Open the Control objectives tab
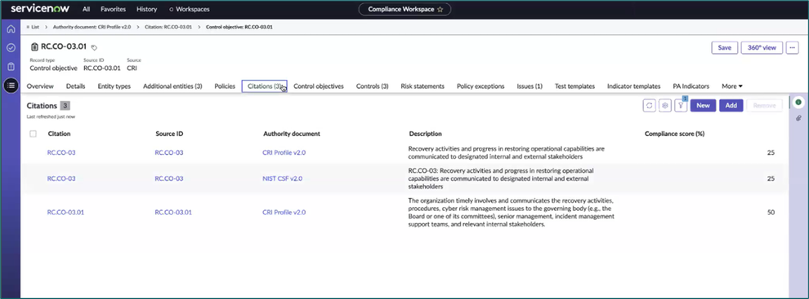 point(319,86)
